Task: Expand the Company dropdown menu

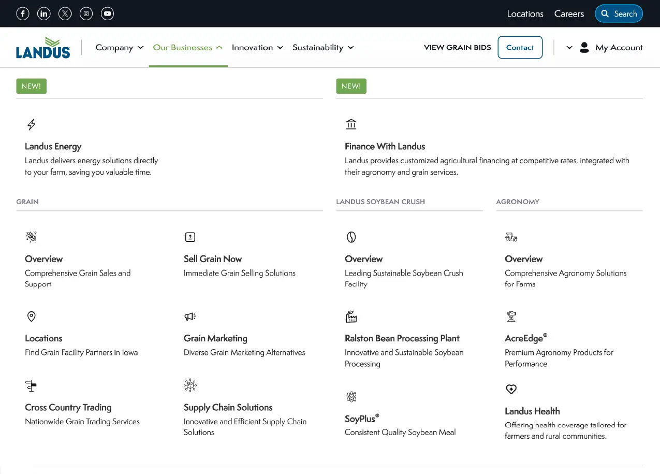Action: tap(119, 48)
